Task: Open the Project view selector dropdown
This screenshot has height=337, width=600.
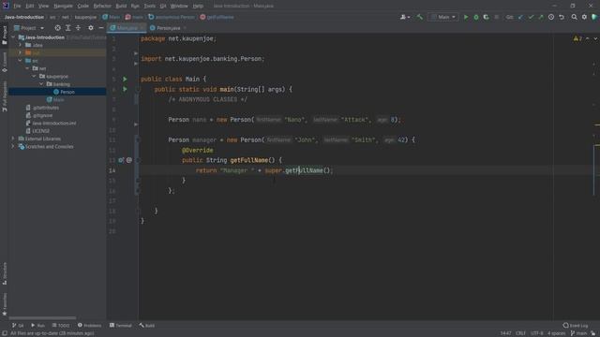Action: 29,28
